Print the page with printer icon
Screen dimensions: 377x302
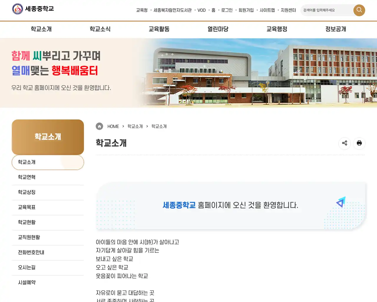(359, 143)
